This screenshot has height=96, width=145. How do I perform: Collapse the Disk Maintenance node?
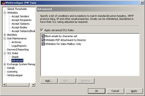[5, 39]
